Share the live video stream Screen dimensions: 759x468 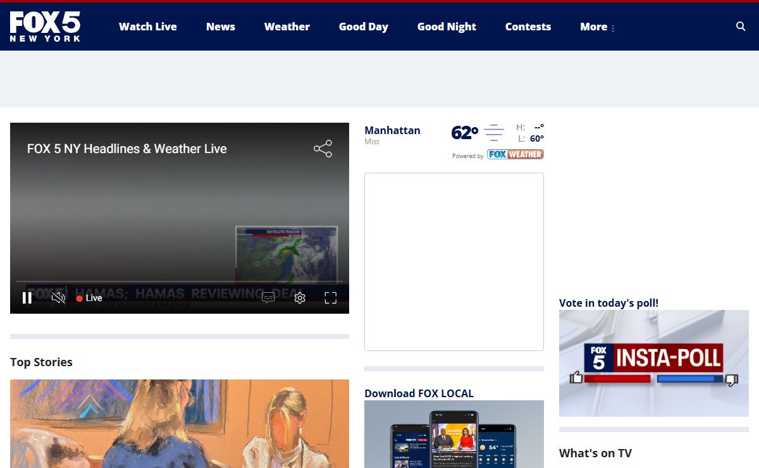coord(323,149)
